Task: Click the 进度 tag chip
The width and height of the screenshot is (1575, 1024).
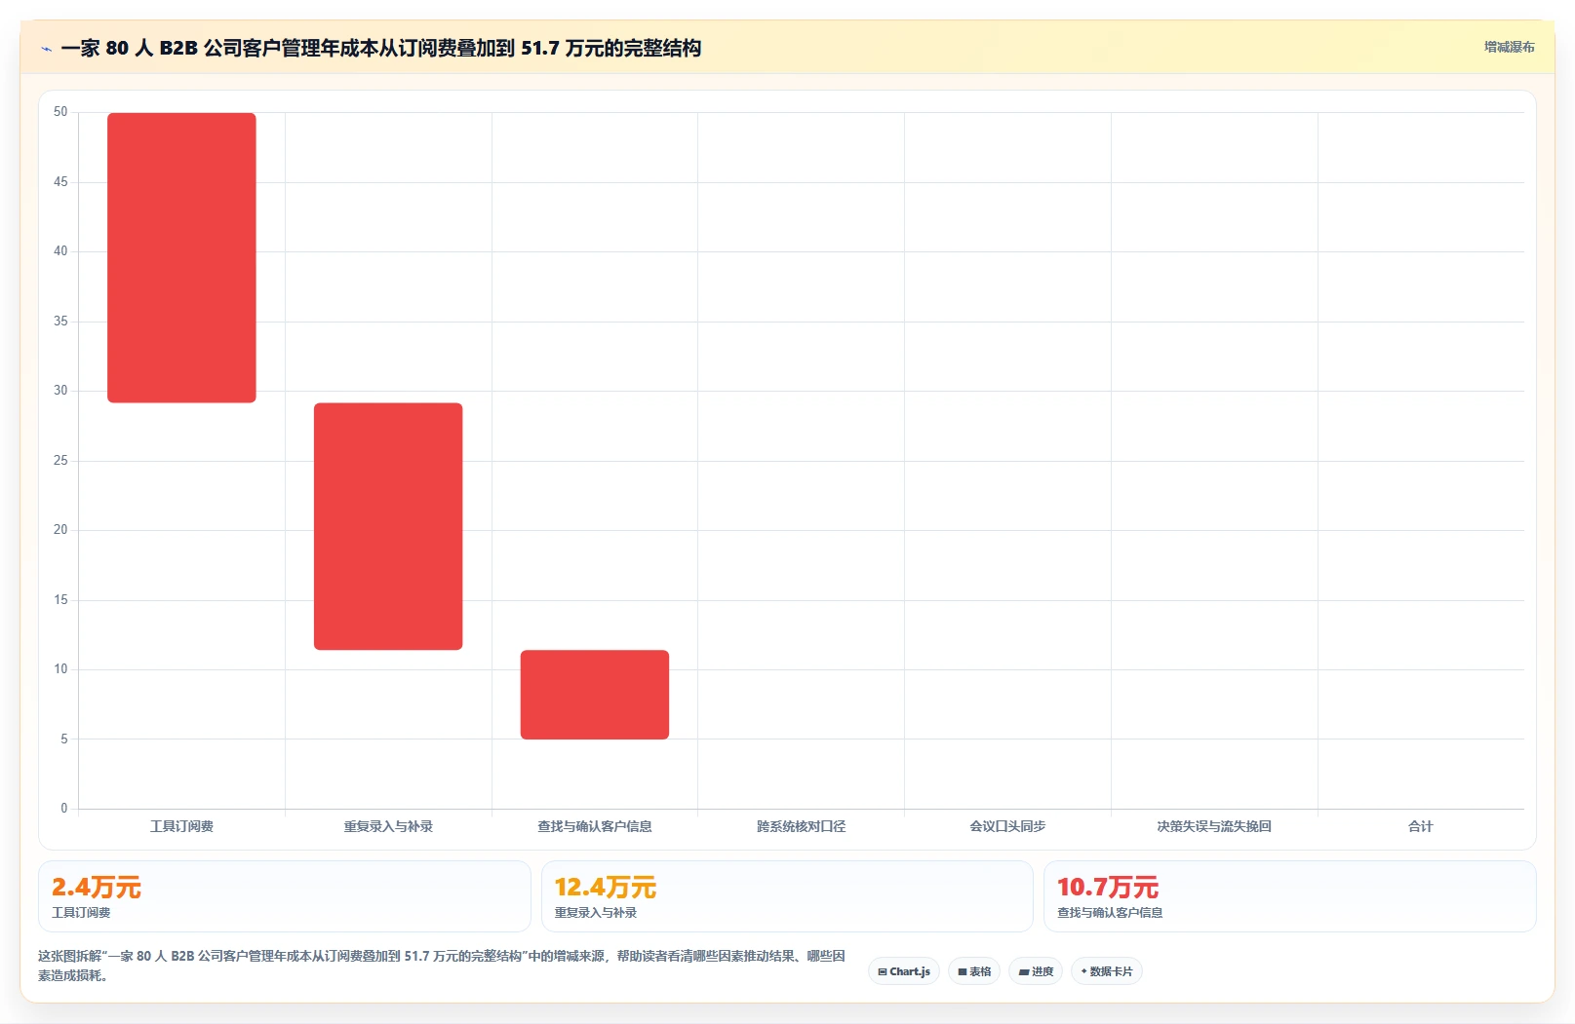Action: point(1036,971)
